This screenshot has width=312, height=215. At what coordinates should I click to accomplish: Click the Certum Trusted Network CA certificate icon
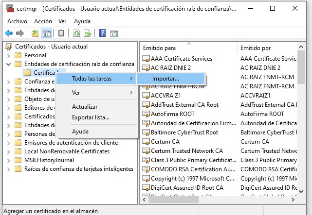(146, 151)
